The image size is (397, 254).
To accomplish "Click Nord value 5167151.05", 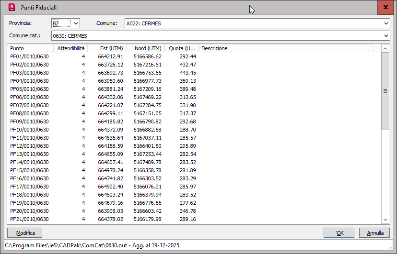I will (148, 113).
